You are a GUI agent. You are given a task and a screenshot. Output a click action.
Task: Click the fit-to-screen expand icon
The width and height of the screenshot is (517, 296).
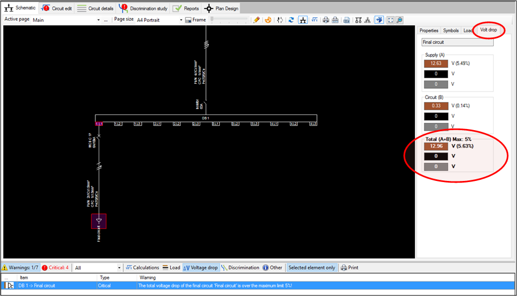(391, 20)
